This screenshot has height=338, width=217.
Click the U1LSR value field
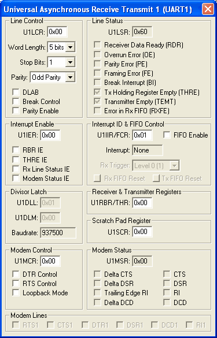point(142,32)
